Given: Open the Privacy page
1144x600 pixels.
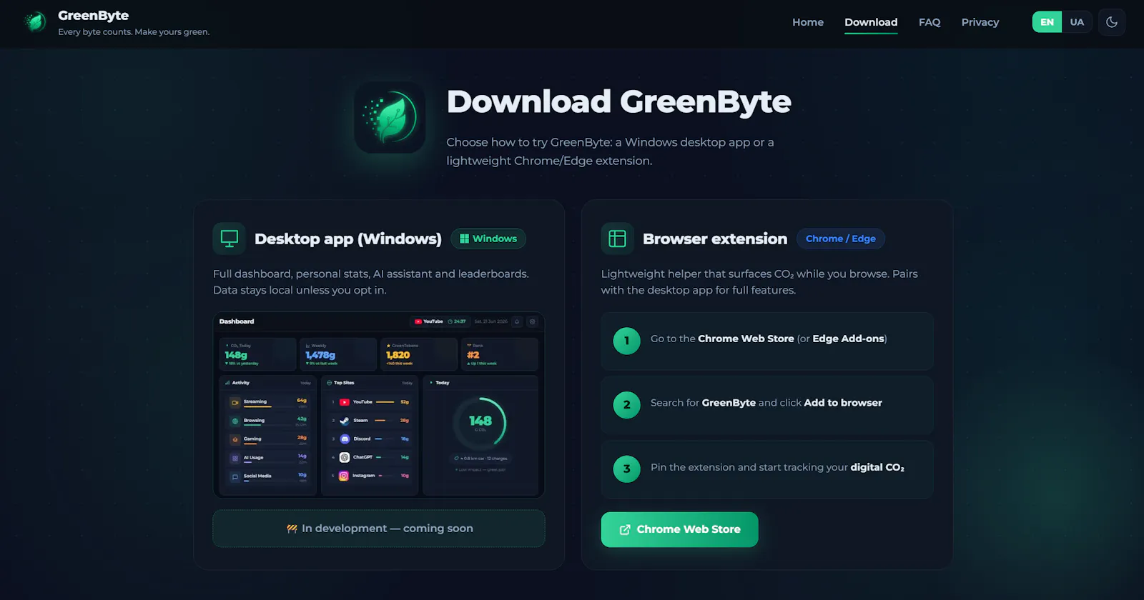Looking at the screenshot, I should (980, 22).
